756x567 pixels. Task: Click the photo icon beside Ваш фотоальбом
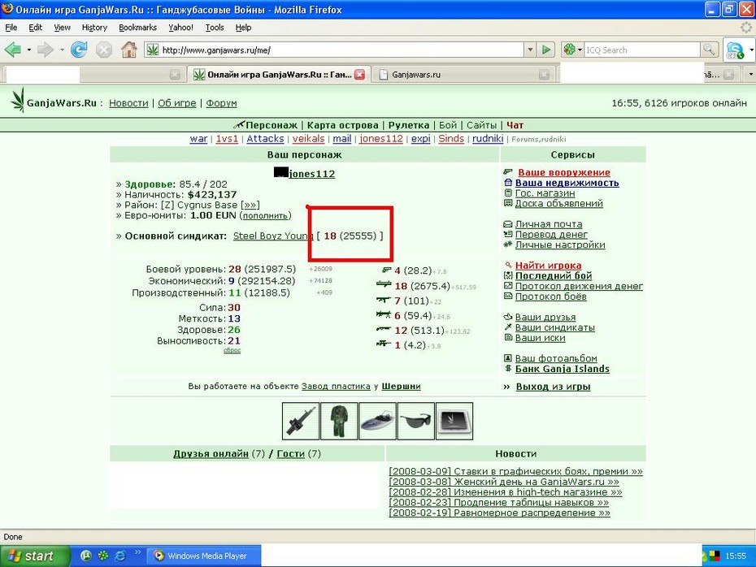point(508,358)
